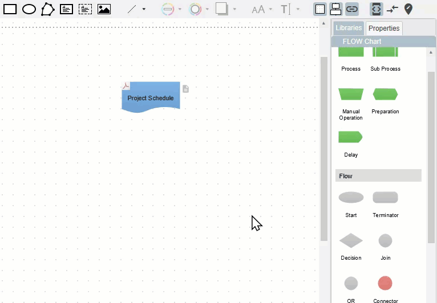This screenshot has width=437, height=303.
Task: Toggle the code brackets view button
Action: [x=376, y=9]
